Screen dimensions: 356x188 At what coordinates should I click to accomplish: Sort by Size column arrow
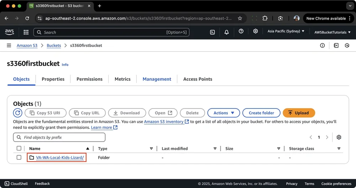[x=279, y=149]
